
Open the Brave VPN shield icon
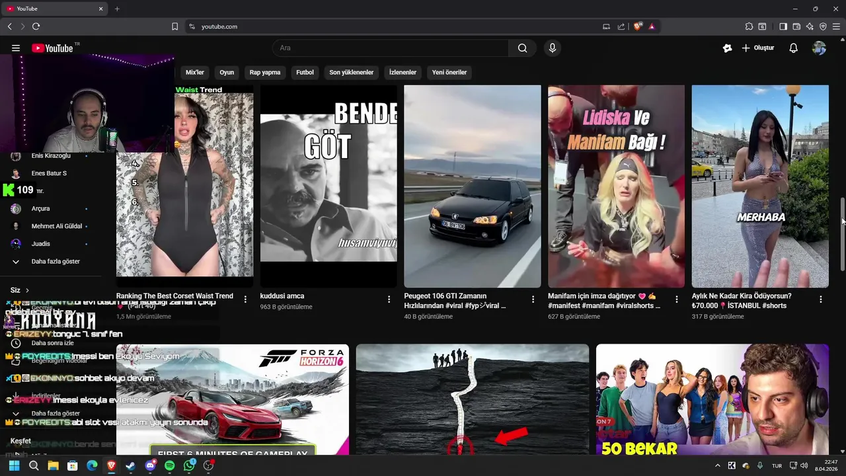click(823, 26)
